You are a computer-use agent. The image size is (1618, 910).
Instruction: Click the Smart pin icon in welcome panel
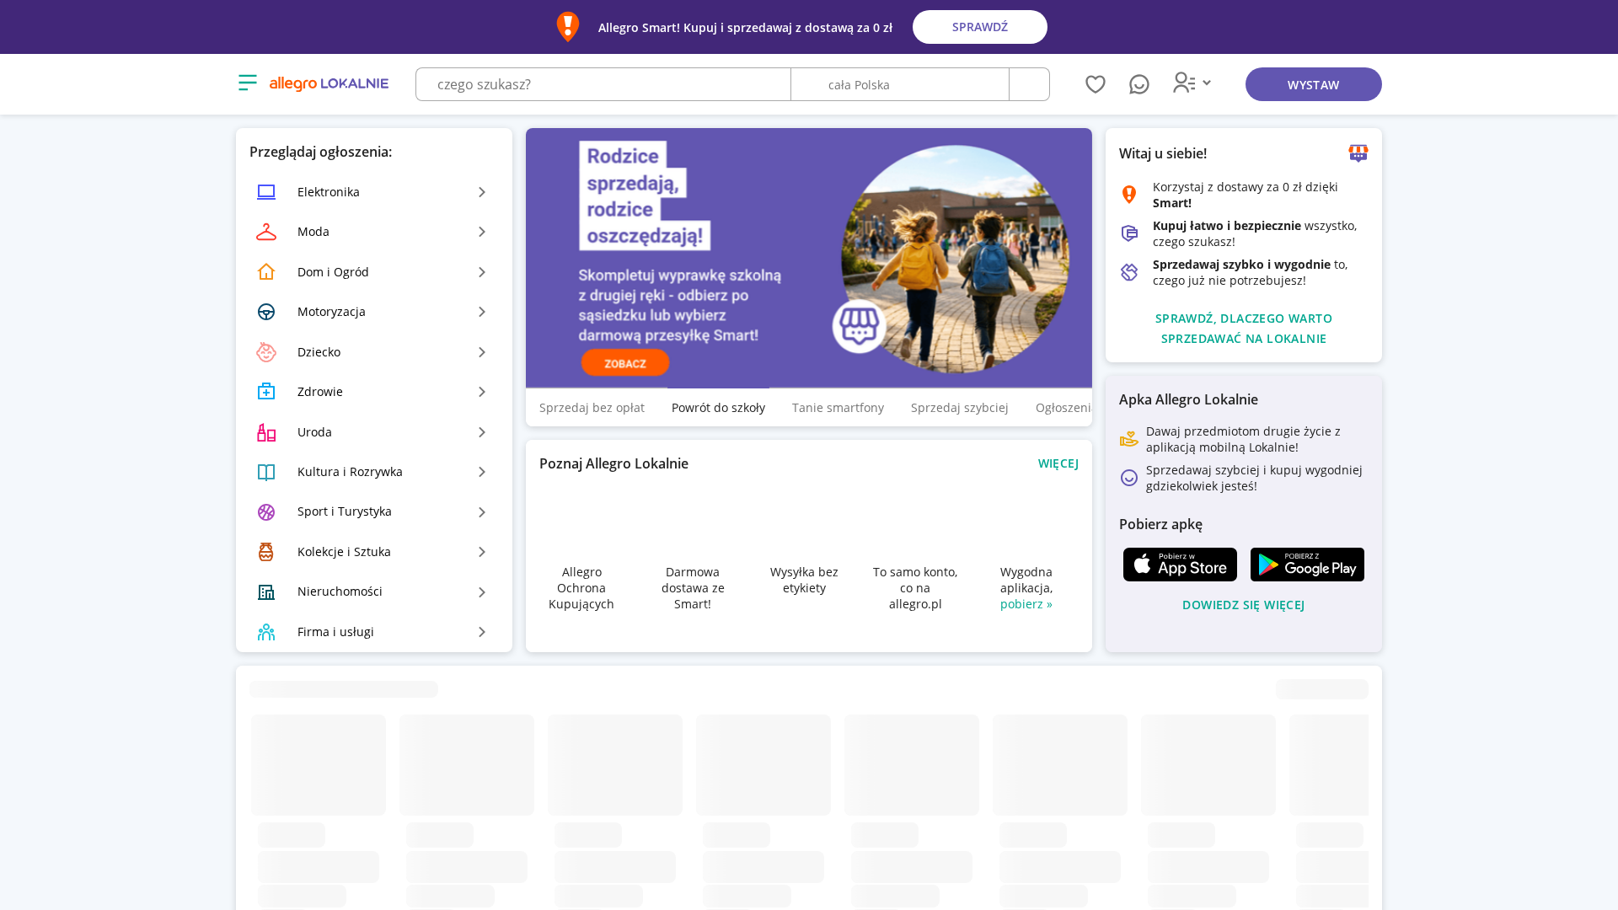point(1129,195)
